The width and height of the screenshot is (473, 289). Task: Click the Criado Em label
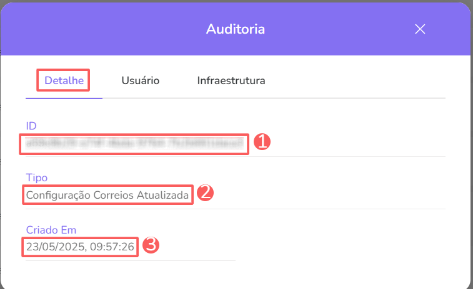tap(51, 230)
